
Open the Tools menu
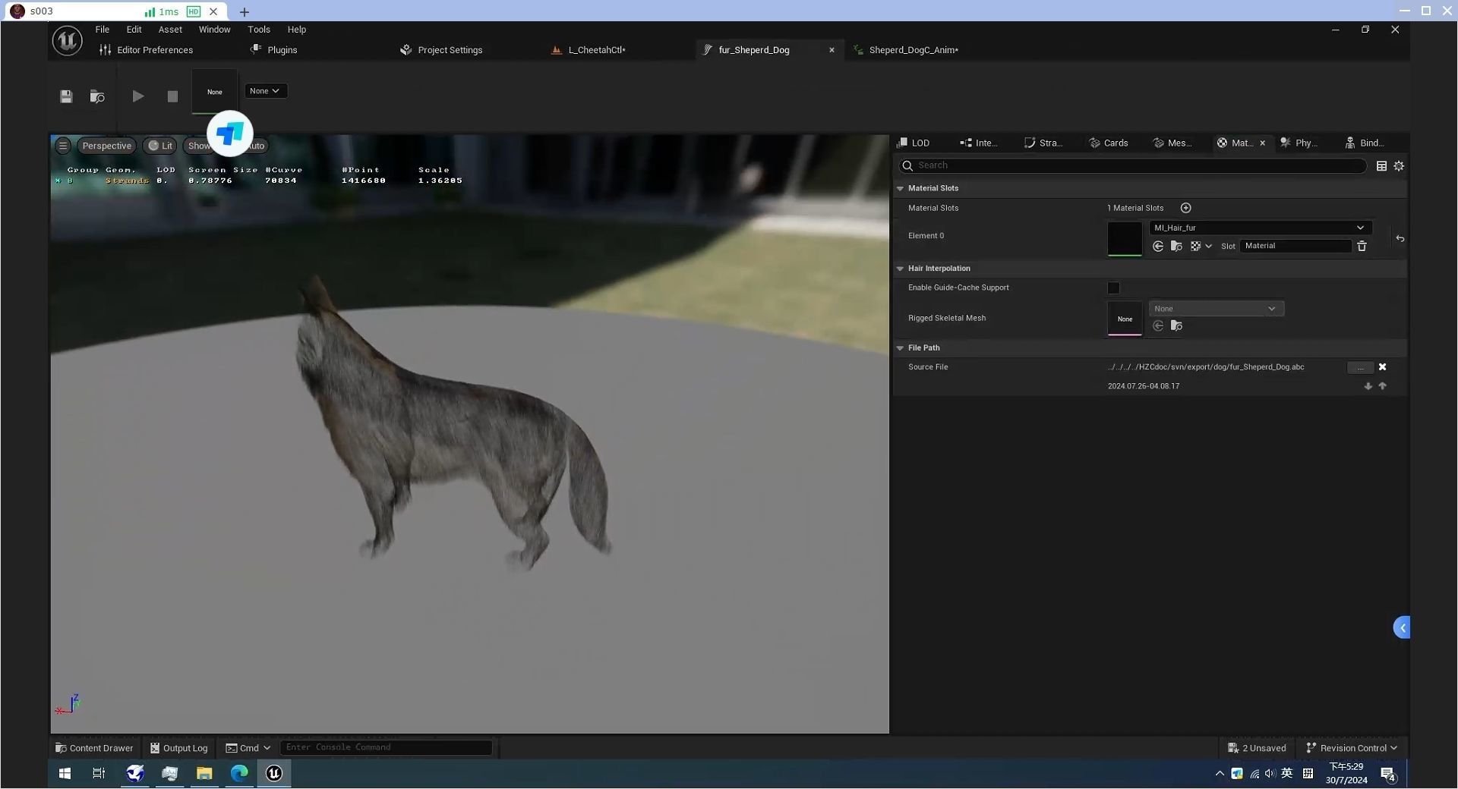click(259, 30)
